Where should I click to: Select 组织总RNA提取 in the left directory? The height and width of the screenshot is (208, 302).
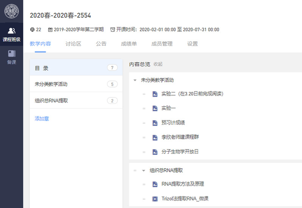(x=51, y=101)
